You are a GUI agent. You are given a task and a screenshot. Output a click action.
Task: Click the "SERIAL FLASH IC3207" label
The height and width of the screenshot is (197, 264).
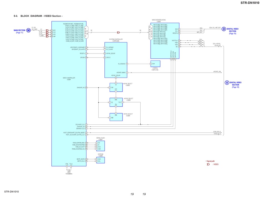(x=101, y=139)
